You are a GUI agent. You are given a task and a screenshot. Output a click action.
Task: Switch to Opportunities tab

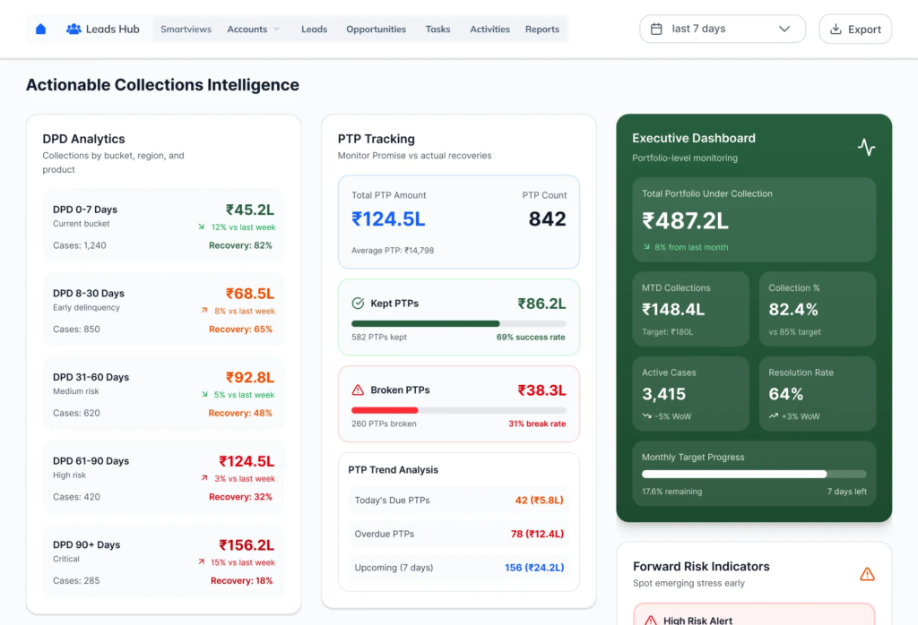376,29
